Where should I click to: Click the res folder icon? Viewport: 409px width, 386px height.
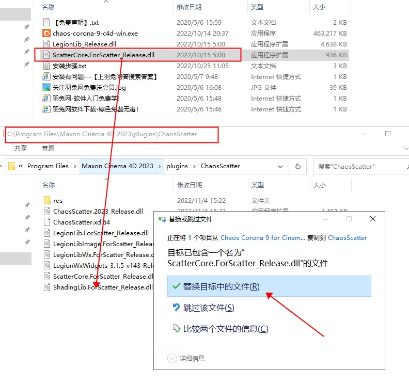click(x=47, y=200)
